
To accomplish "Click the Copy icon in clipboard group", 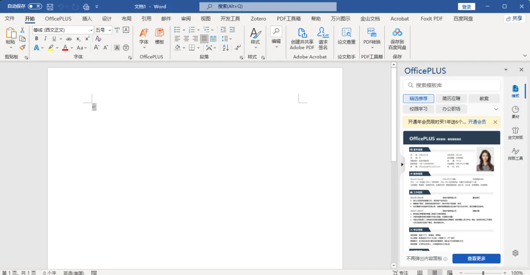I will click(x=22, y=39).
